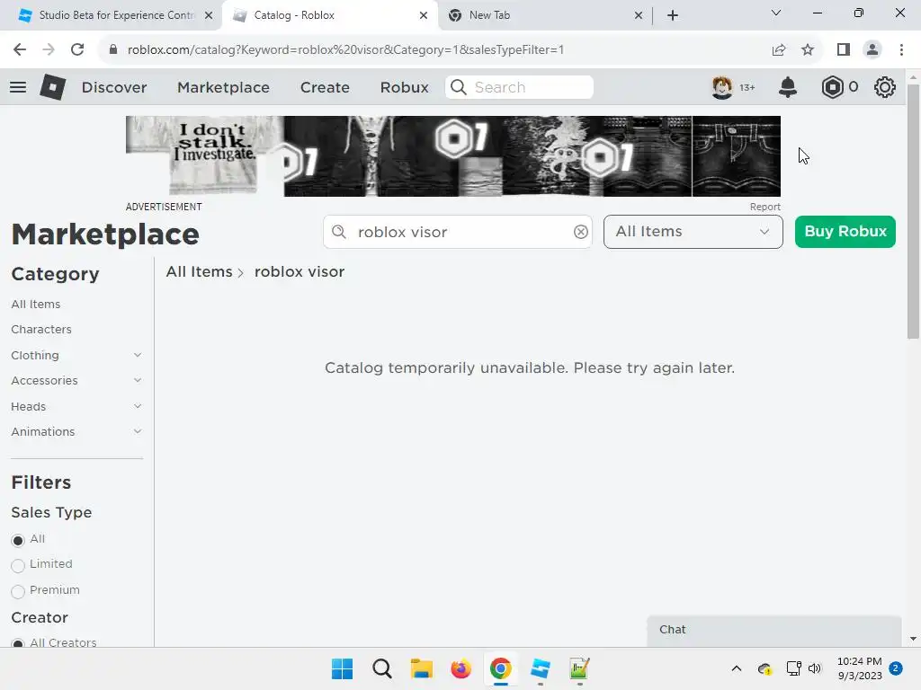Close the Studio Beta tab
This screenshot has width=921, height=690.
(x=209, y=15)
